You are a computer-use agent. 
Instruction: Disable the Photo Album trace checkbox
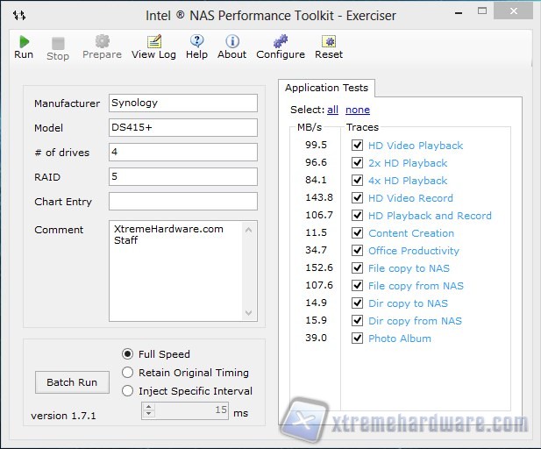(357, 339)
